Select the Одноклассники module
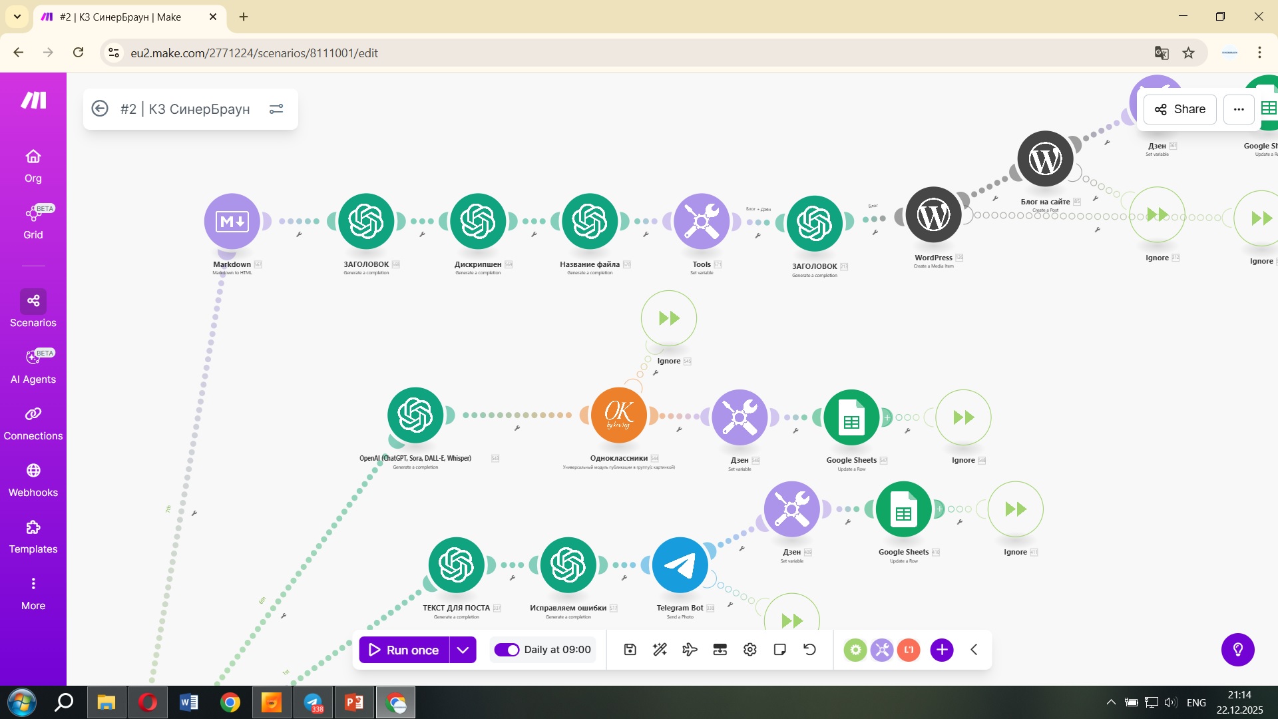This screenshot has height=719, width=1278. [x=619, y=415]
